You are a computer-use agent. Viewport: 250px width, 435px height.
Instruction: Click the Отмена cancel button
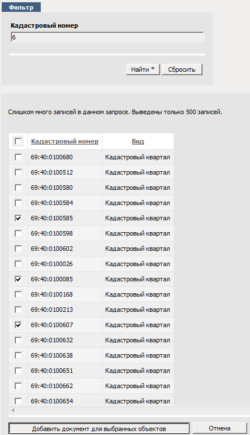(x=219, y=428)
